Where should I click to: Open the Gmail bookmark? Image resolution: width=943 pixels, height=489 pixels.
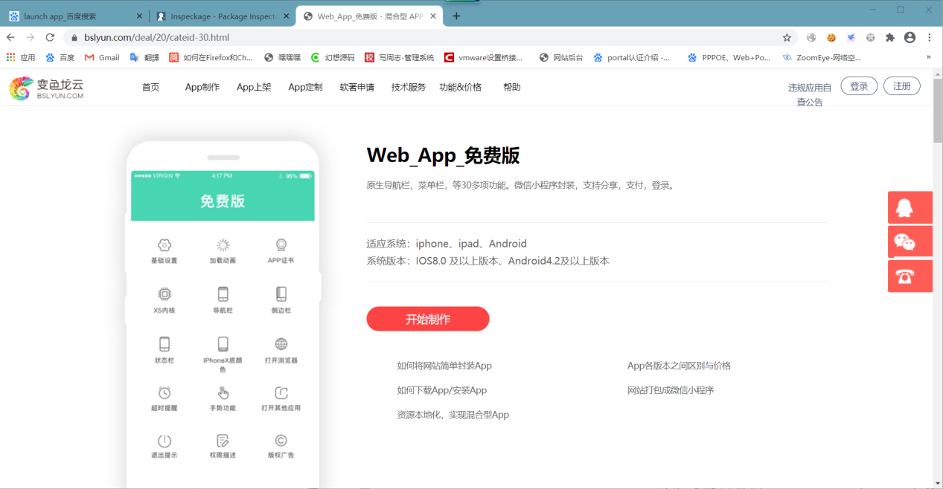(x=102, y=57)
